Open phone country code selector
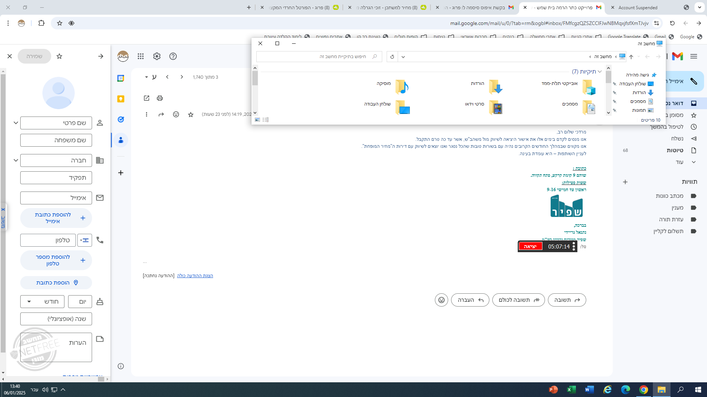The image size is (707, 397). pos(85,240)
